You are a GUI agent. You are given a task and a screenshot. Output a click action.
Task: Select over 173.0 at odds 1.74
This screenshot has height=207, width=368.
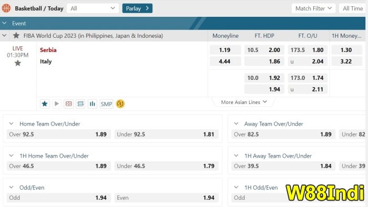point(308,78)
